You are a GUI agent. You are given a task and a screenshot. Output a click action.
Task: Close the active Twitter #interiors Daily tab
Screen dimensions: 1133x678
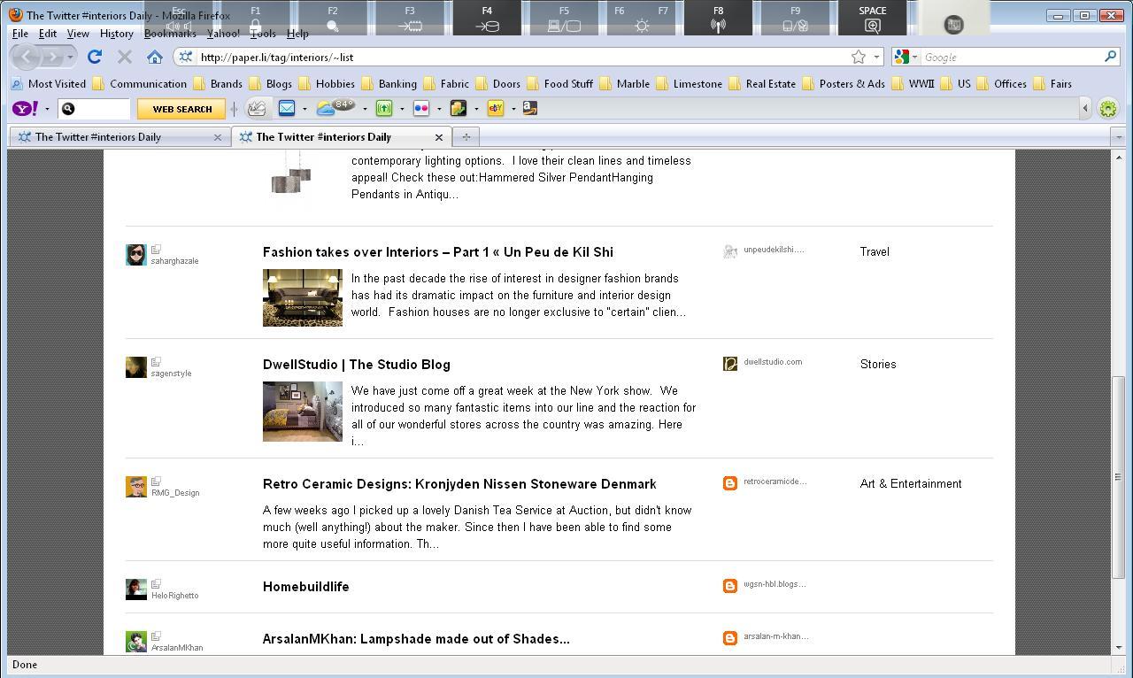(x=438, y=137)
